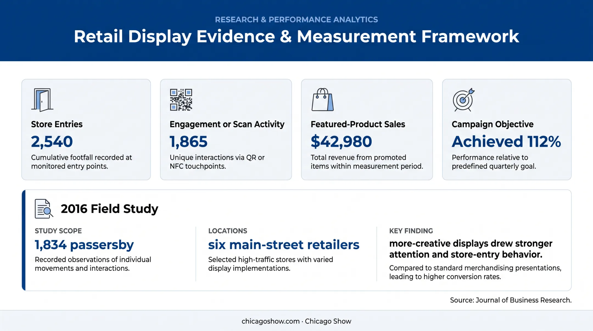
Task: Click the '2016 Field Study' section title
Action: click(x=110, y=209)
